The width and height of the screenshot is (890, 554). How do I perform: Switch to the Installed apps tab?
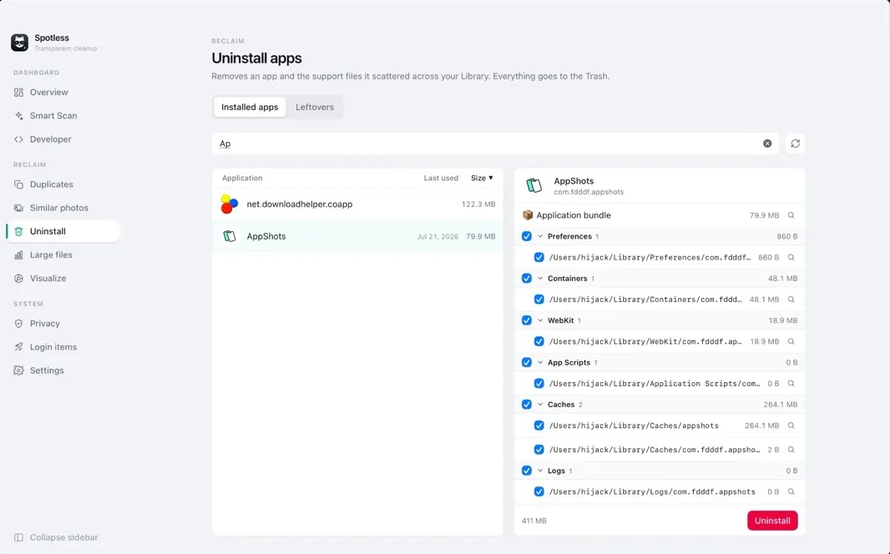[250, 107]
